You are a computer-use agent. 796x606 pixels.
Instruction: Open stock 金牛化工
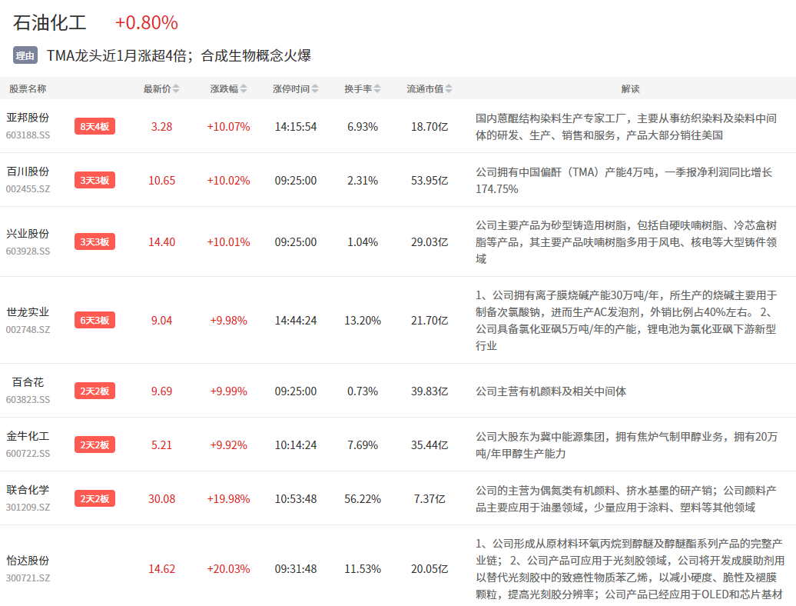point(28,436)
